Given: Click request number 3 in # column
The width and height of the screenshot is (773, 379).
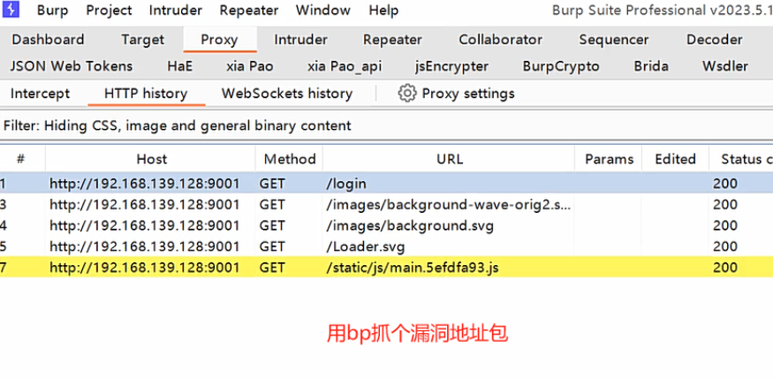Looking at the screenshot, I should pyautogui.click(x=4, y=204).
